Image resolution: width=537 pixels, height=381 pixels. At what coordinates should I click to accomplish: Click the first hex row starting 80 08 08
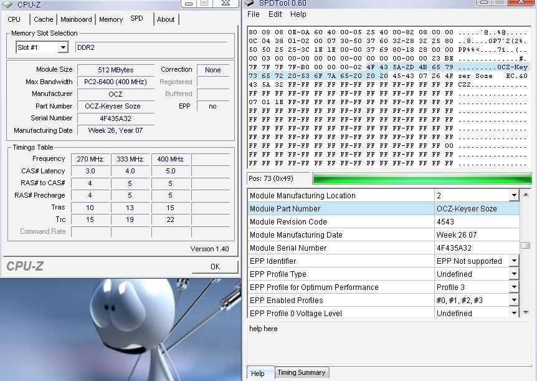(387, 32)
